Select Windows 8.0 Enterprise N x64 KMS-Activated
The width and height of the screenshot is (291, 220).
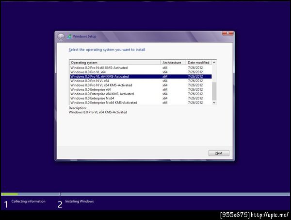point(141,102)
